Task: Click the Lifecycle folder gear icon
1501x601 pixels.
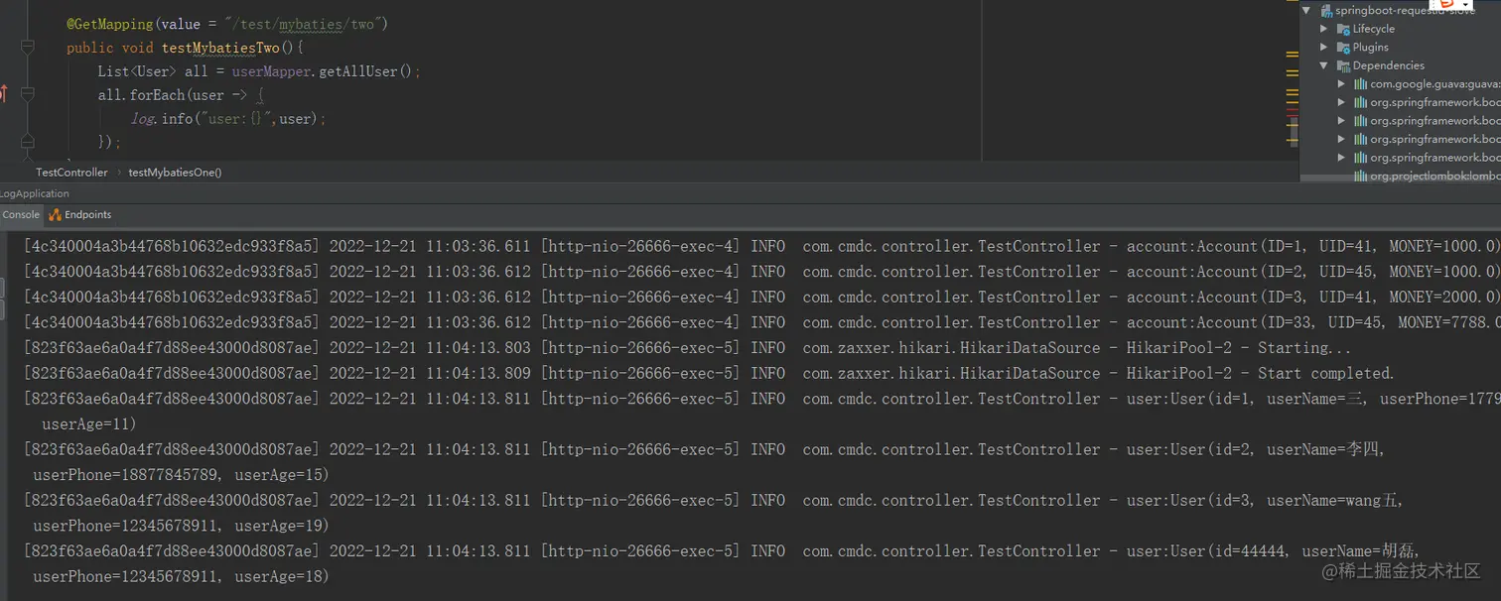Action: tap(1343, 29)
